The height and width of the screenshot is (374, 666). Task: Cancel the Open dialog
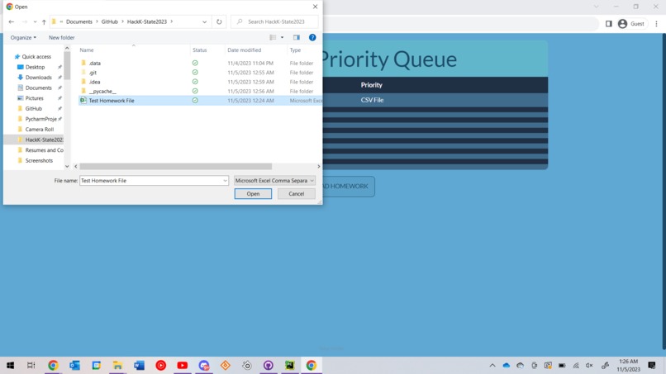pos(297,193)
